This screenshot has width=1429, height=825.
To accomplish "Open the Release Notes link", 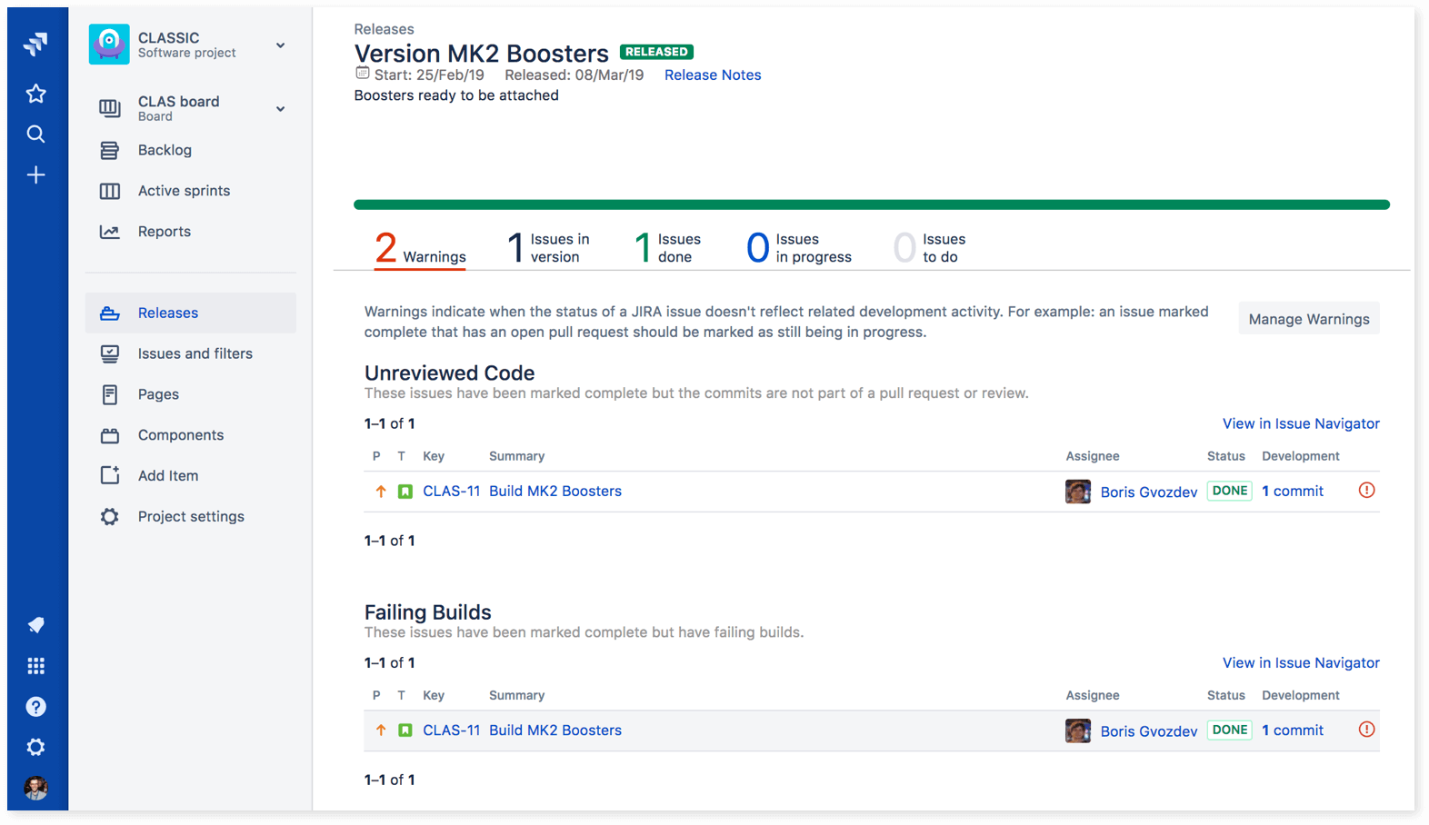I will click(x=712, y=75).
